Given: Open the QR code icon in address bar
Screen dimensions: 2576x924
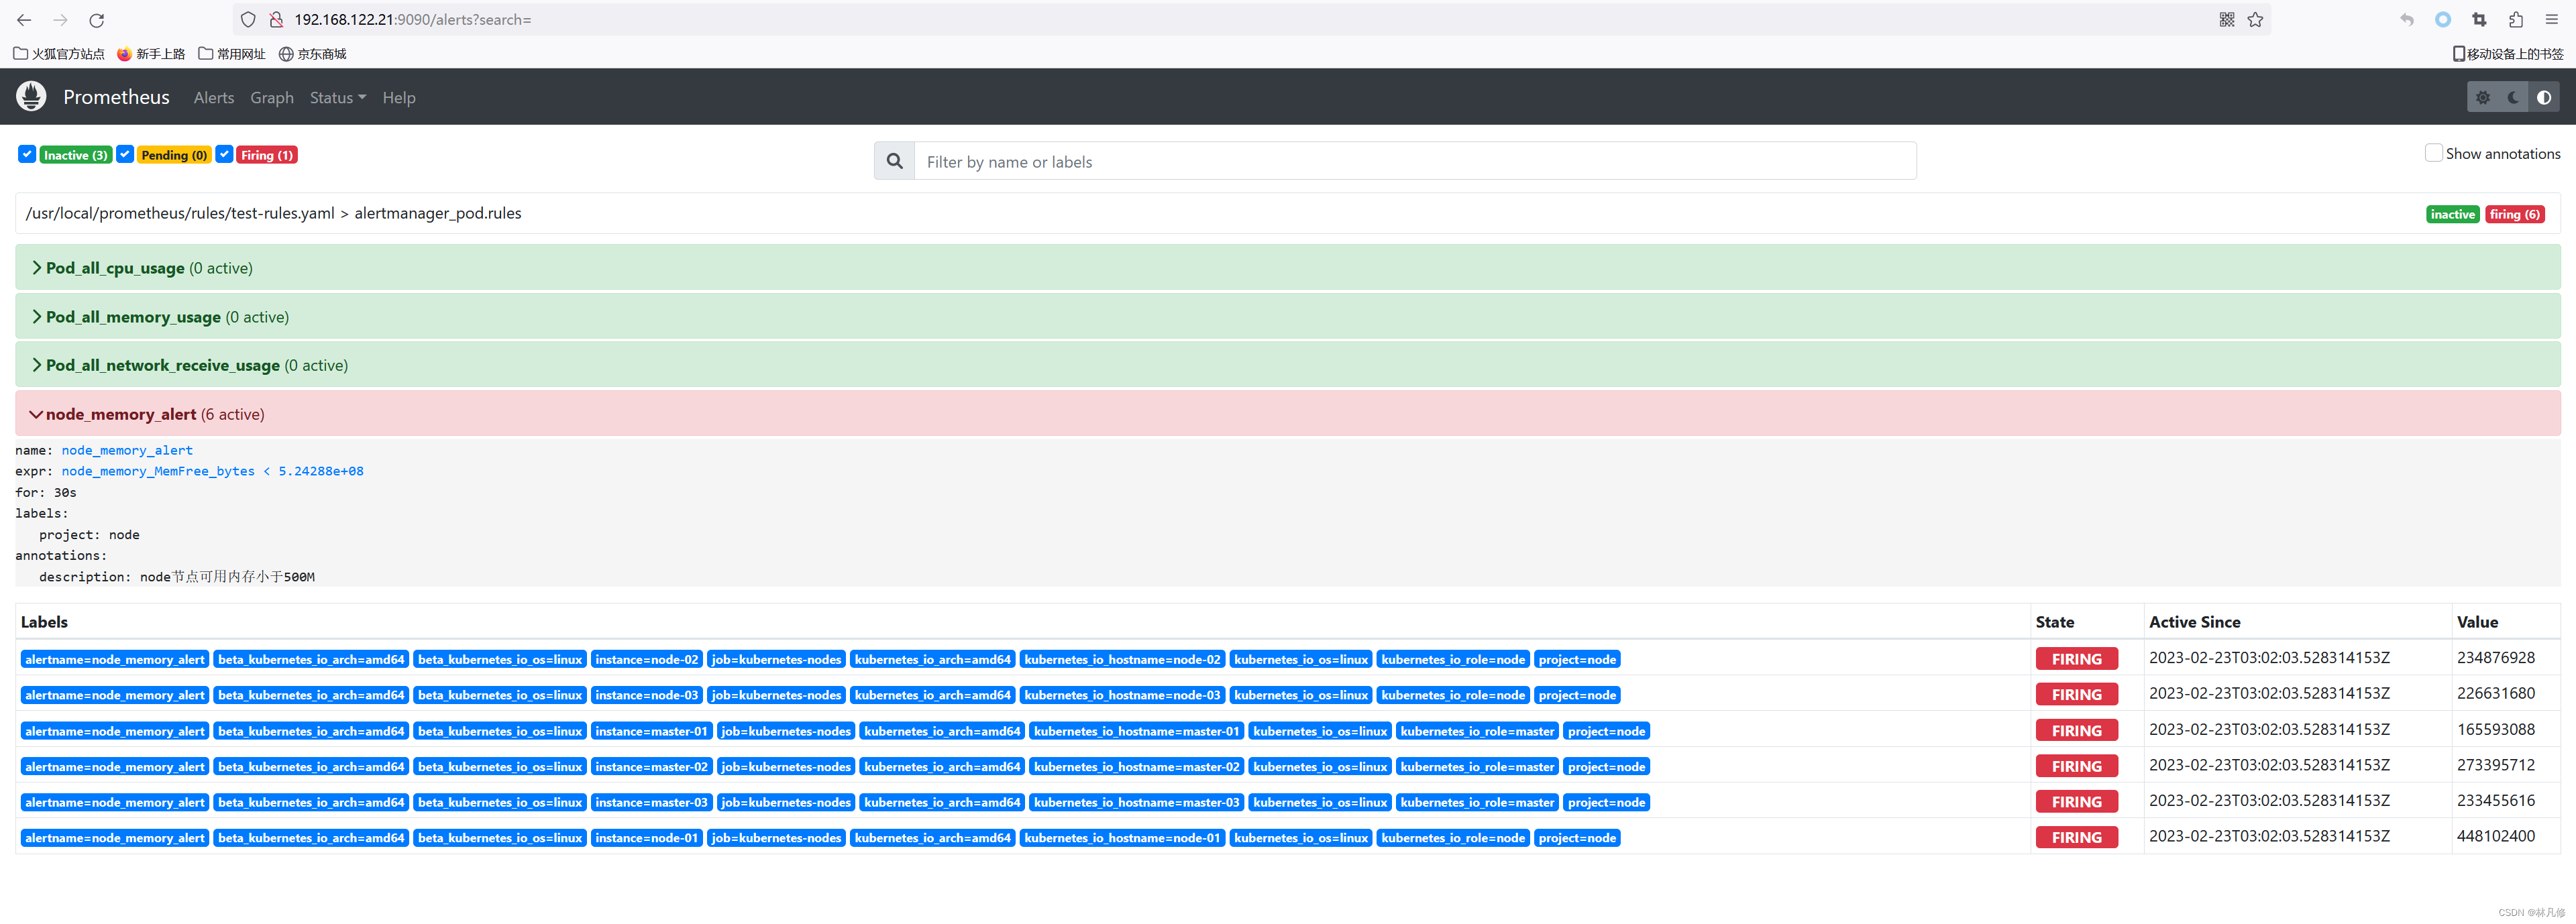Looking at the screenshot, I should 2226,20.
